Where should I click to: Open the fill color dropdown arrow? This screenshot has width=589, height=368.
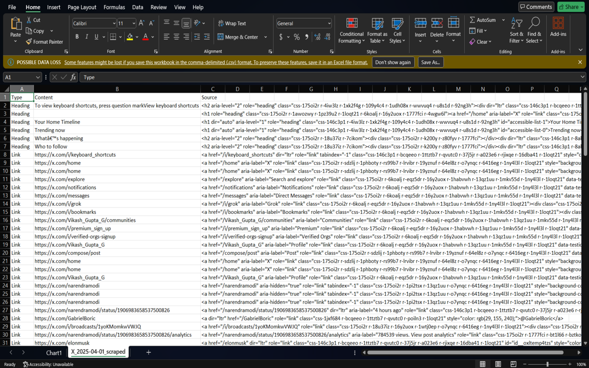pyautogui.click(x=137, y=37)
